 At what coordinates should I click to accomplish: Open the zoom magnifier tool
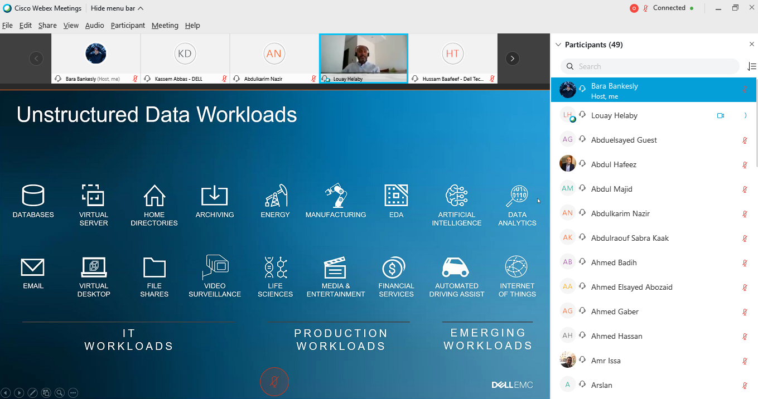(x=60, y=393)
